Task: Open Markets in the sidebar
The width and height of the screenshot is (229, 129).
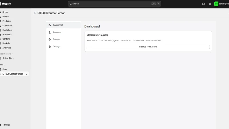Action: coord(6,43)
